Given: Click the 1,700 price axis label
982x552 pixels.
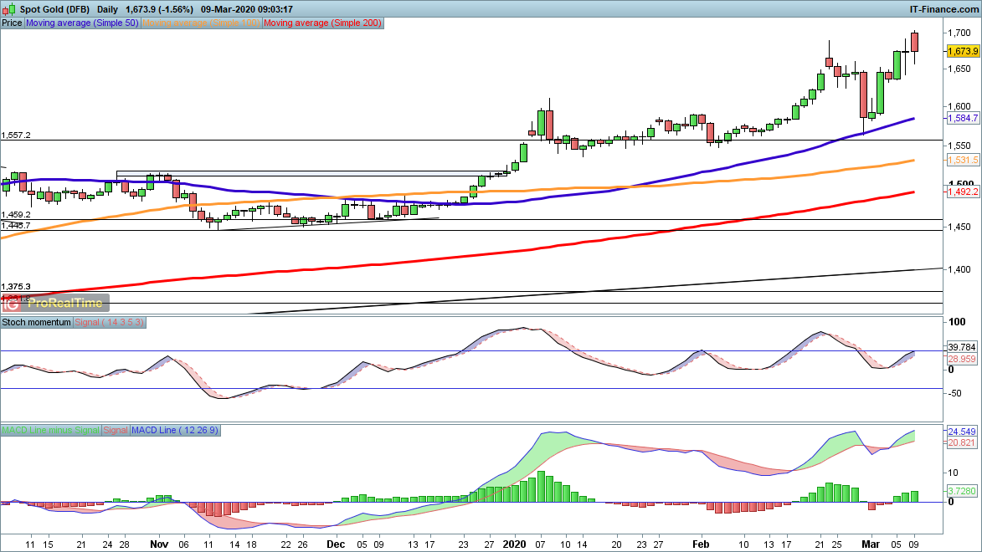Looking at the screenshot, I should click(x=959, y=33).
